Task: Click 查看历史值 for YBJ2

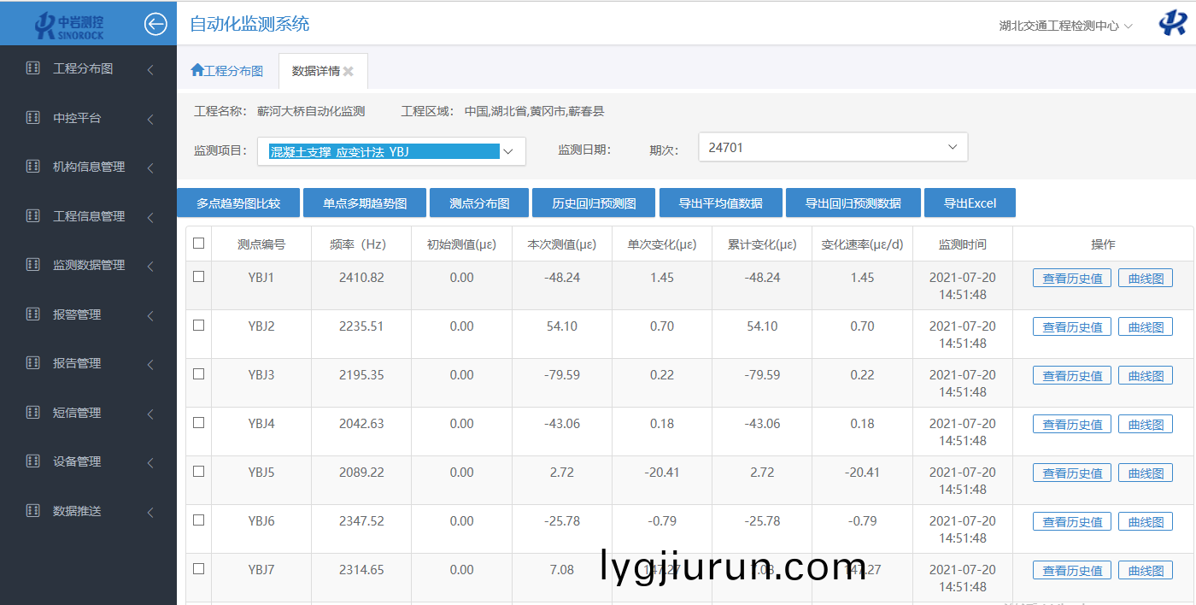Action: pos(1071,327)
